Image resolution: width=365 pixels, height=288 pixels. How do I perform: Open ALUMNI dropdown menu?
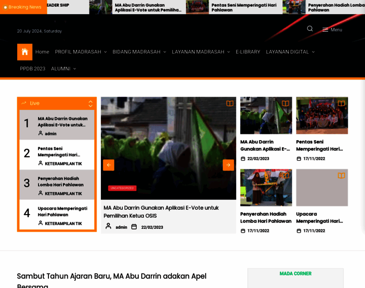click(63, 69)
